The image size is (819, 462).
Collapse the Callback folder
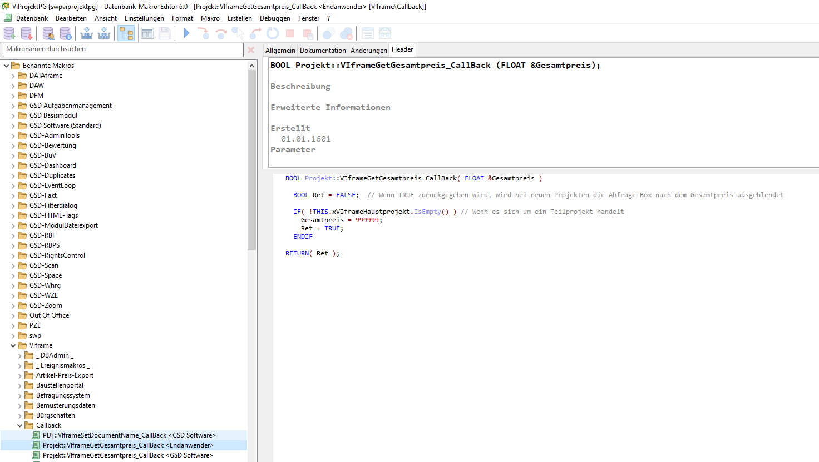19,425
